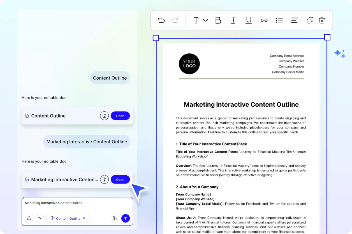Viewport: 352px width, 234px height.
Task: Toggle italic formatting
Action: point(233,20)
